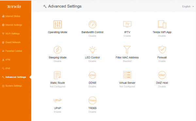Click the Enable status under UPnP
Screen dimensions: 196x121
click(57, 112)
